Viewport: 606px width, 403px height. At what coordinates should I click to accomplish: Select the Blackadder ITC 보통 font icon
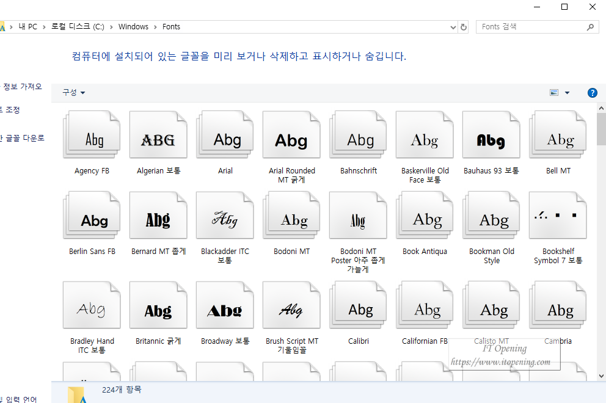225,215
